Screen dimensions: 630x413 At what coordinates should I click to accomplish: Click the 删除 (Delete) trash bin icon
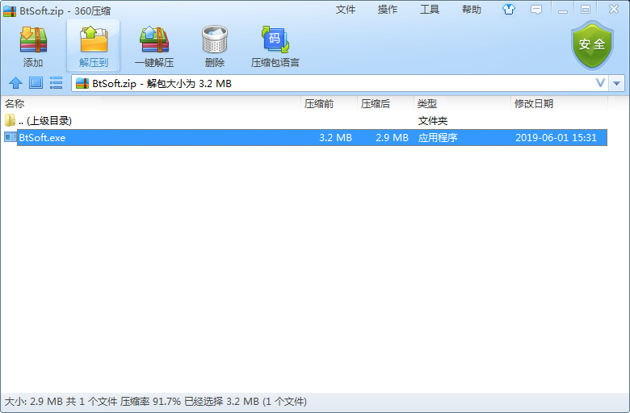tap(215, 40)
